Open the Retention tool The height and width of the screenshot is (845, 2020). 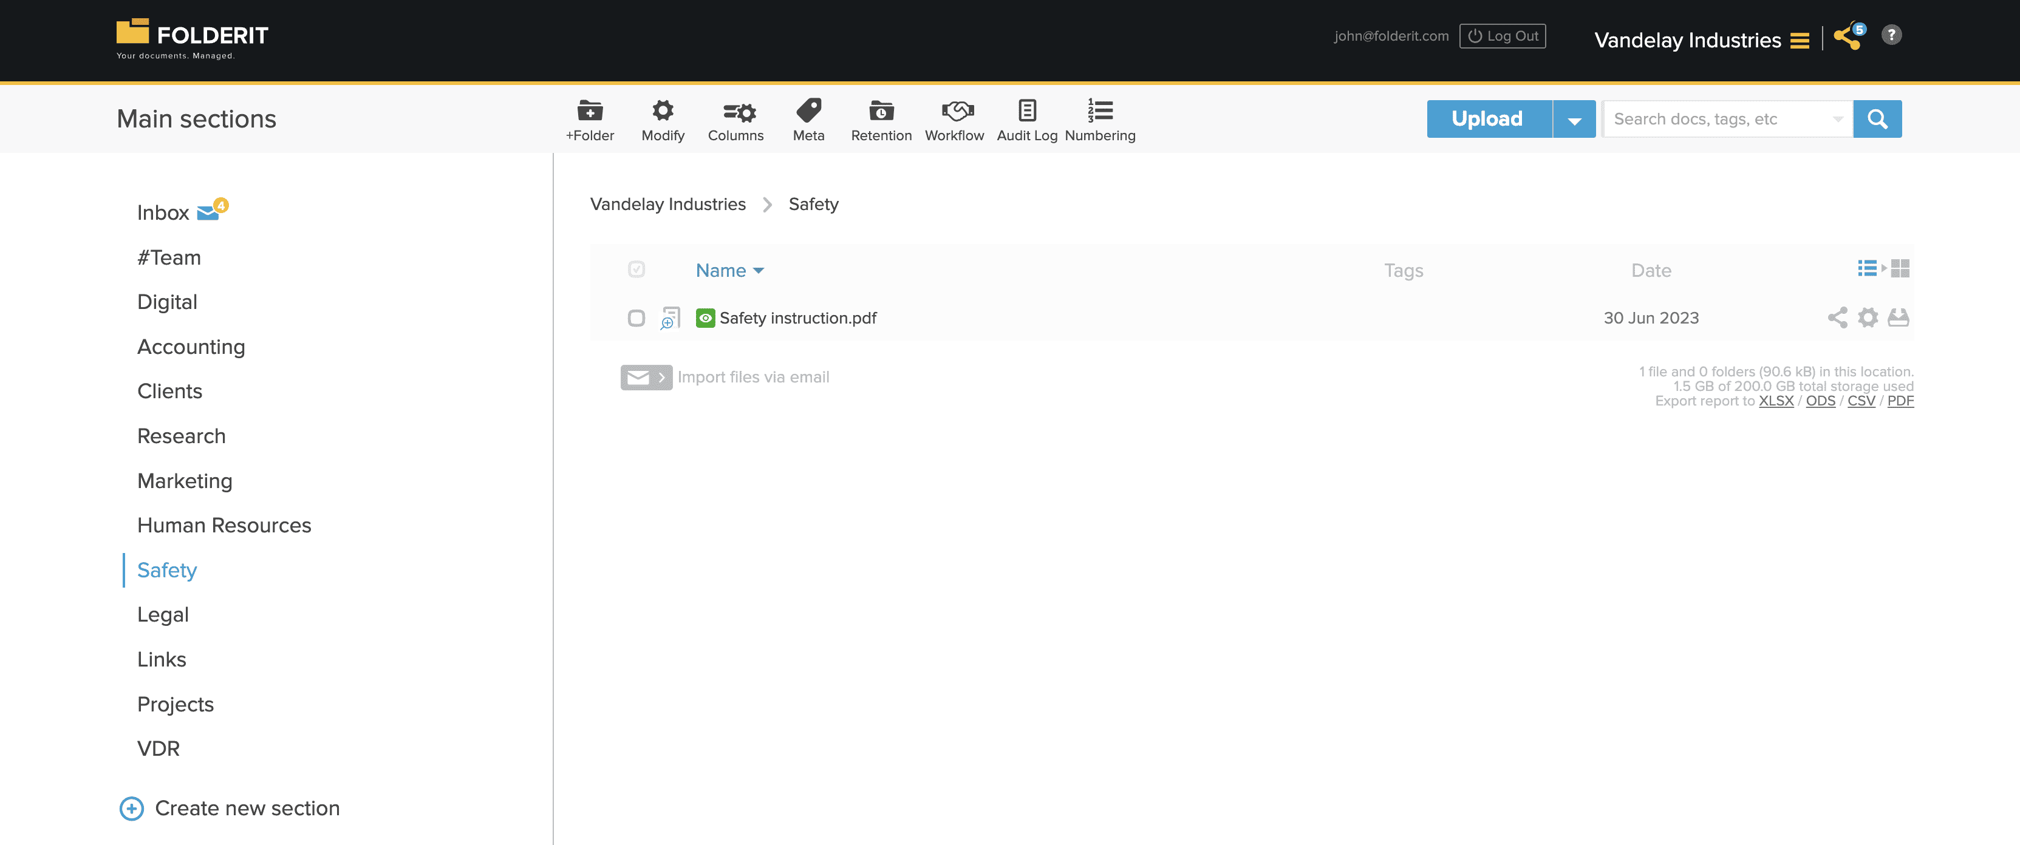[881, 120]
